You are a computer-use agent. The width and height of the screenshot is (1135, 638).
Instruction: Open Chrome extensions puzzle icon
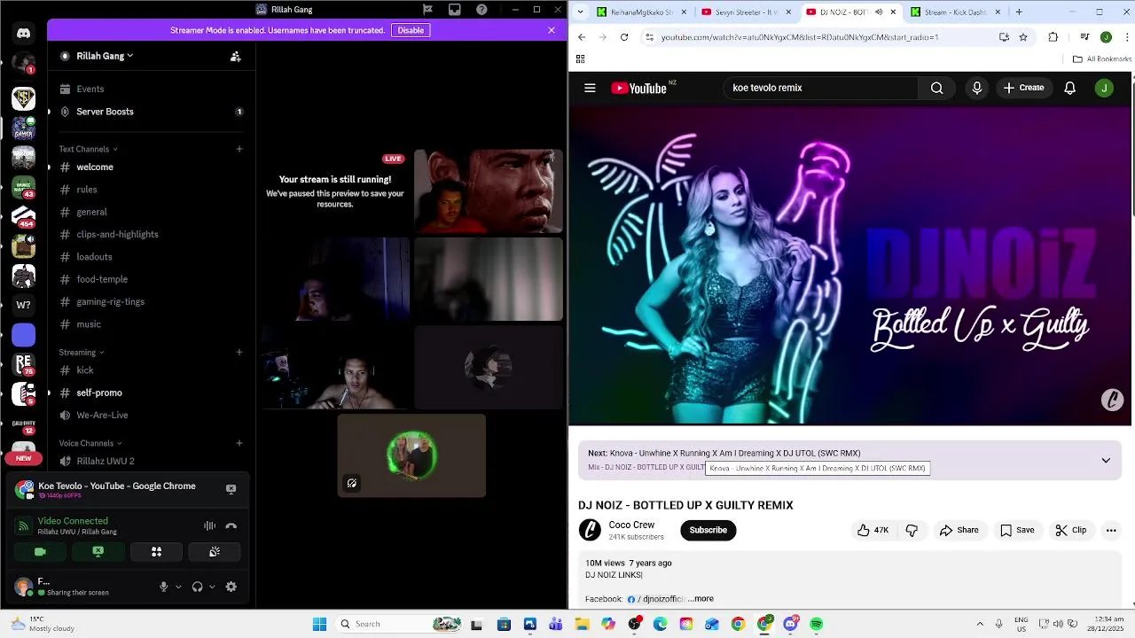coord(1053,37)
